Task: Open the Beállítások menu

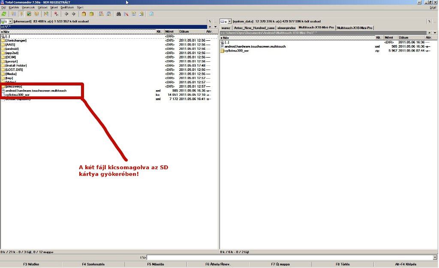Action: point(67,7)
